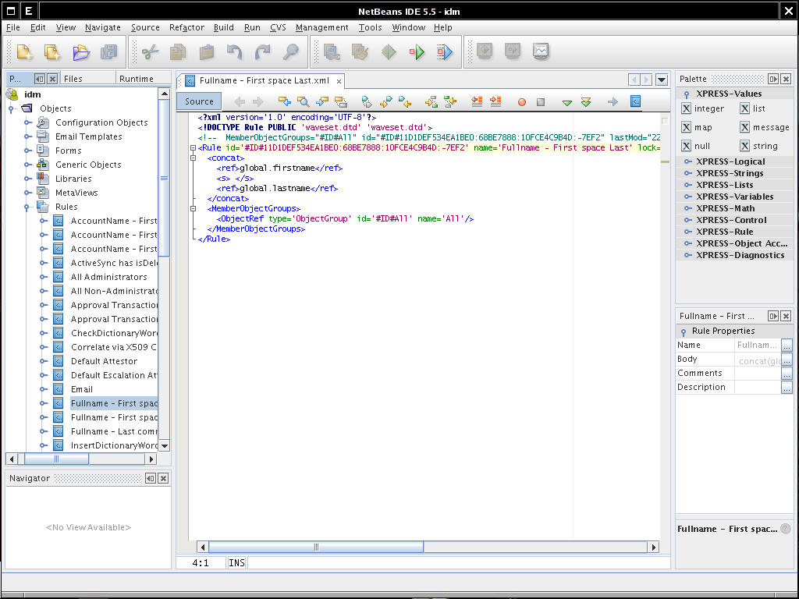Click the editor Shift Line Right icon

[495, 101]
